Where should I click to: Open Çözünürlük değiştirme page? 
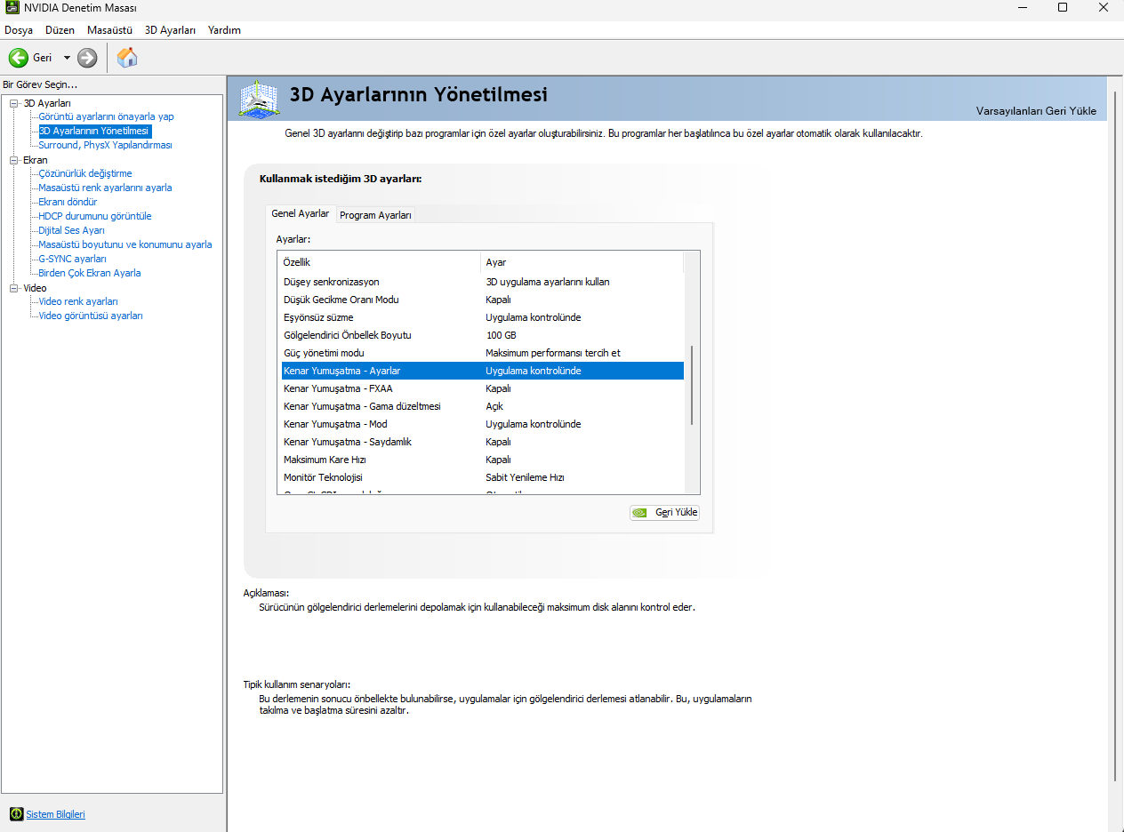tap(84, 173)
